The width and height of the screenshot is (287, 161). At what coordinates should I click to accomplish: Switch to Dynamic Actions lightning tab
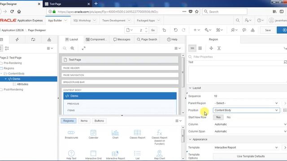[x=17, y=39]
